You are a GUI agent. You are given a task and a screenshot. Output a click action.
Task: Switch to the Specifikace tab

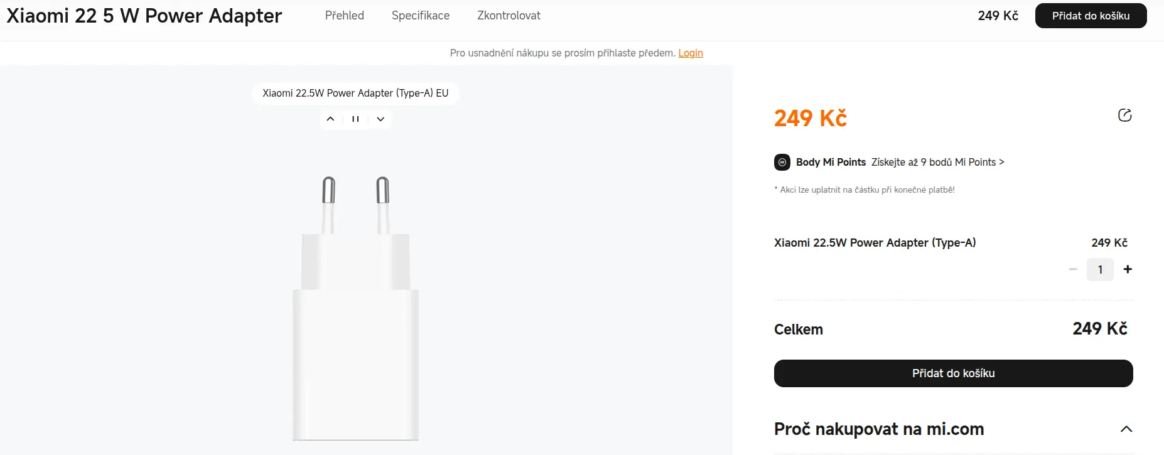pos(421,16)
